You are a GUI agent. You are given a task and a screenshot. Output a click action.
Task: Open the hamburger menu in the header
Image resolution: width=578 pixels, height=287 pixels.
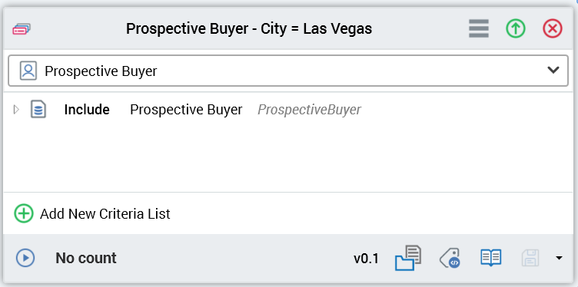479,28
